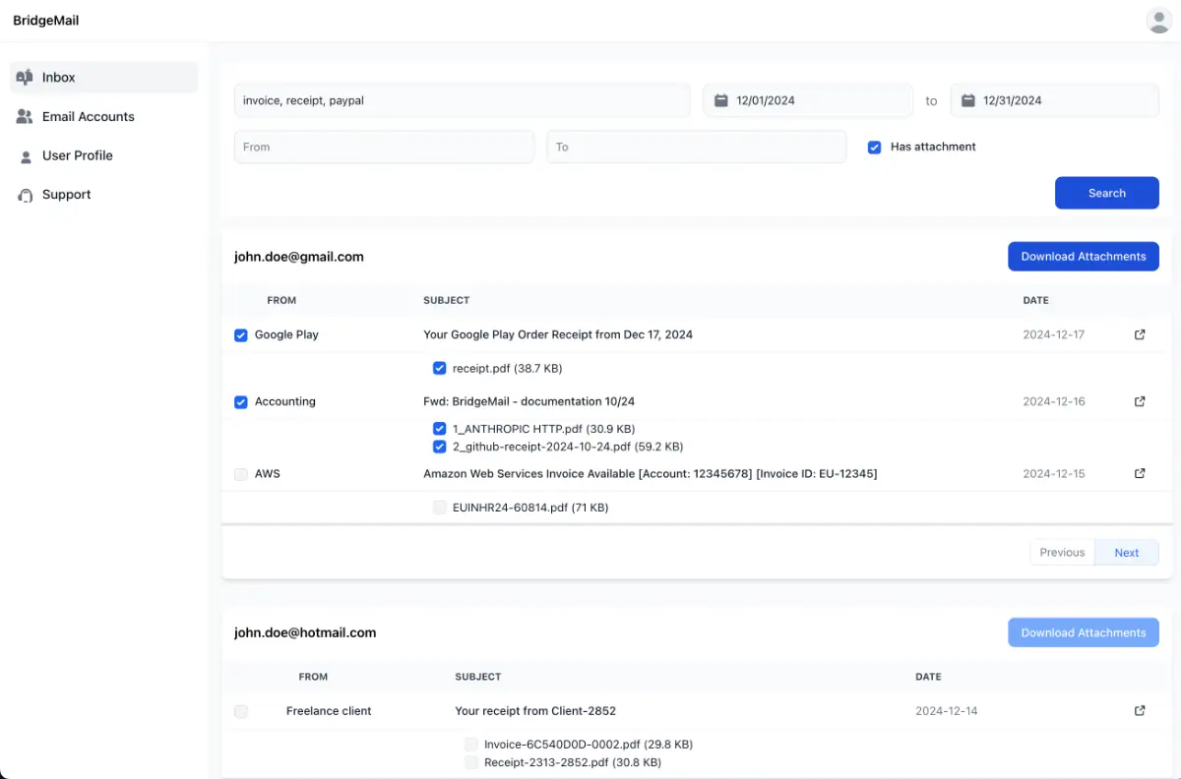Open the Accounting email external link icon
Image resolution: width=1181 pixels, height=779 pixels.
coord(1140,401)
